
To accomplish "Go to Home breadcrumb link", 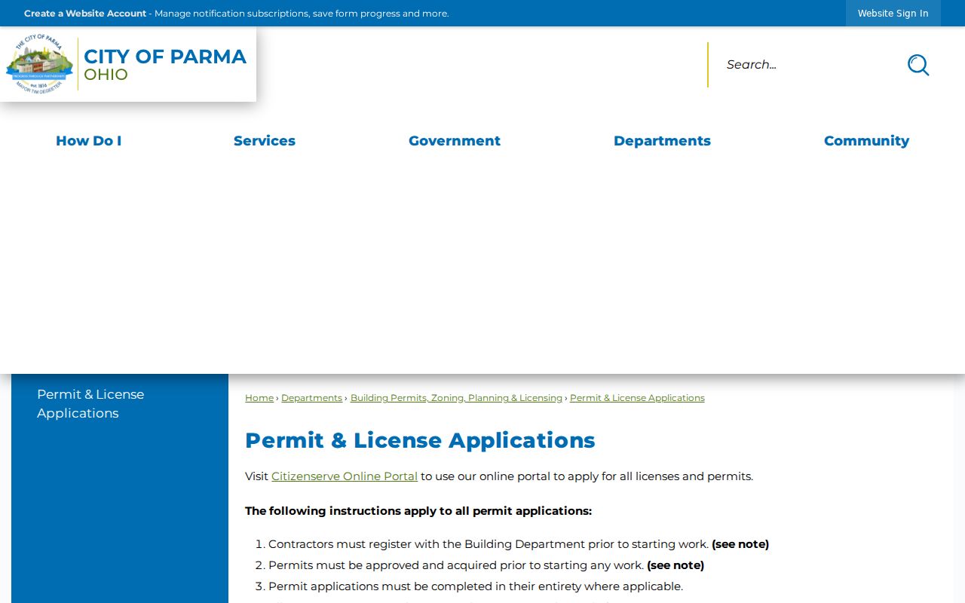I will (259, 398).
